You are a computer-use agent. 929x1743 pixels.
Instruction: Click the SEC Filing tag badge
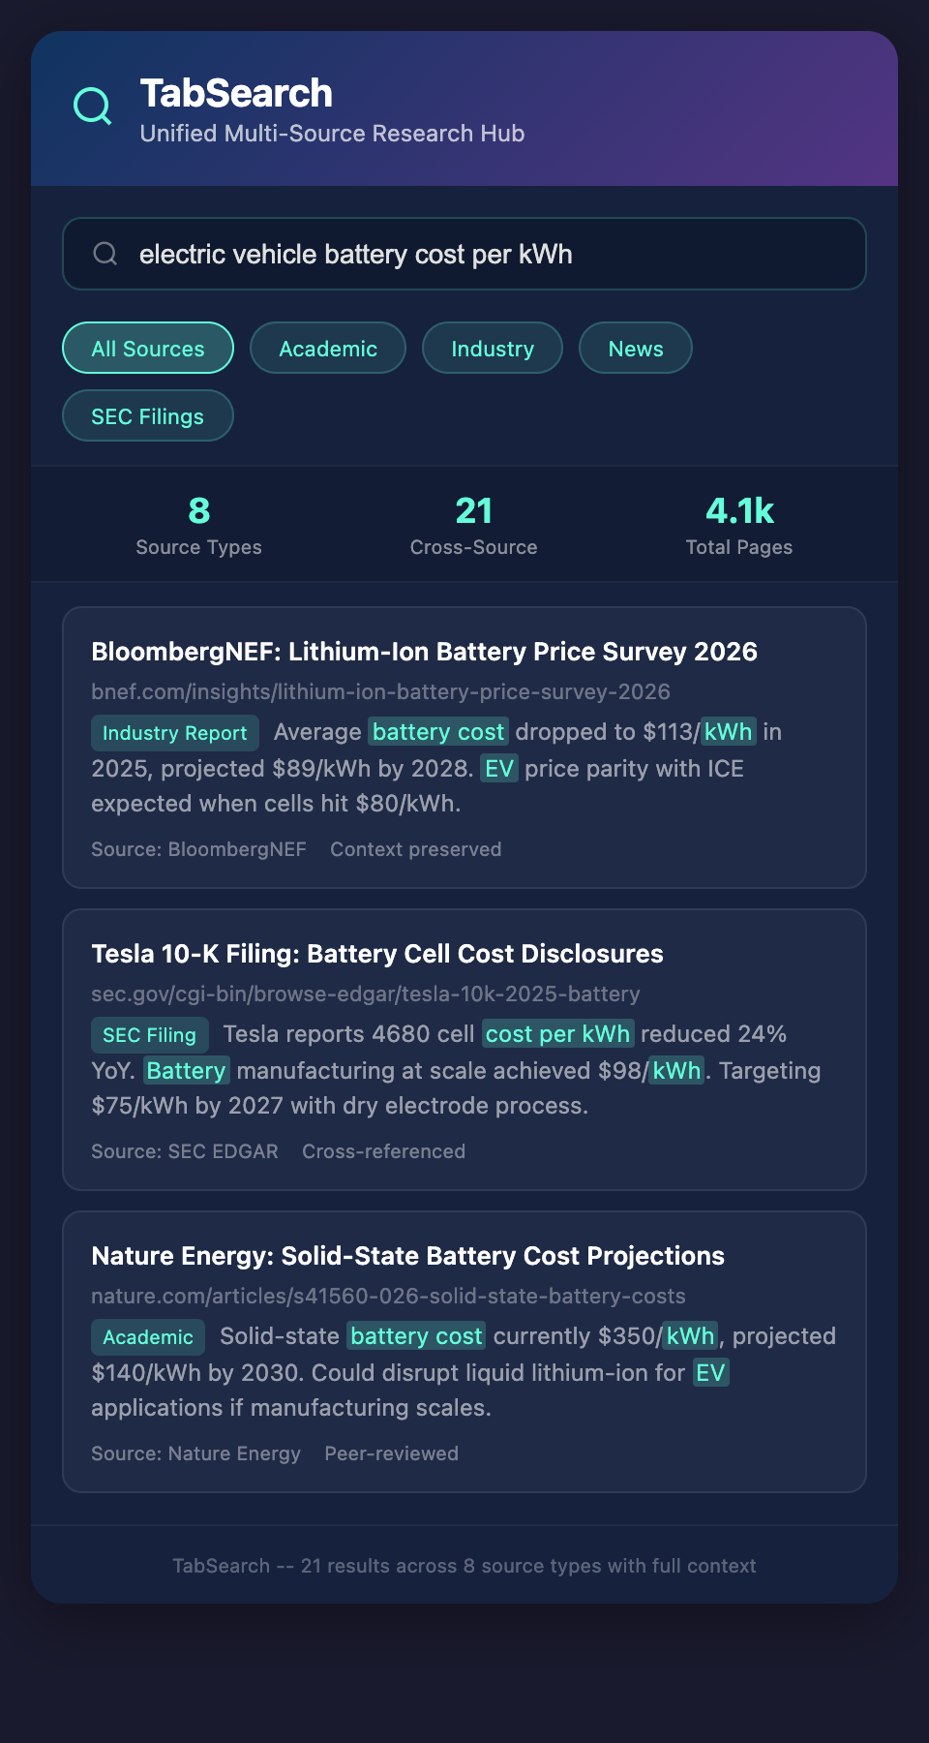[150, 1035]
